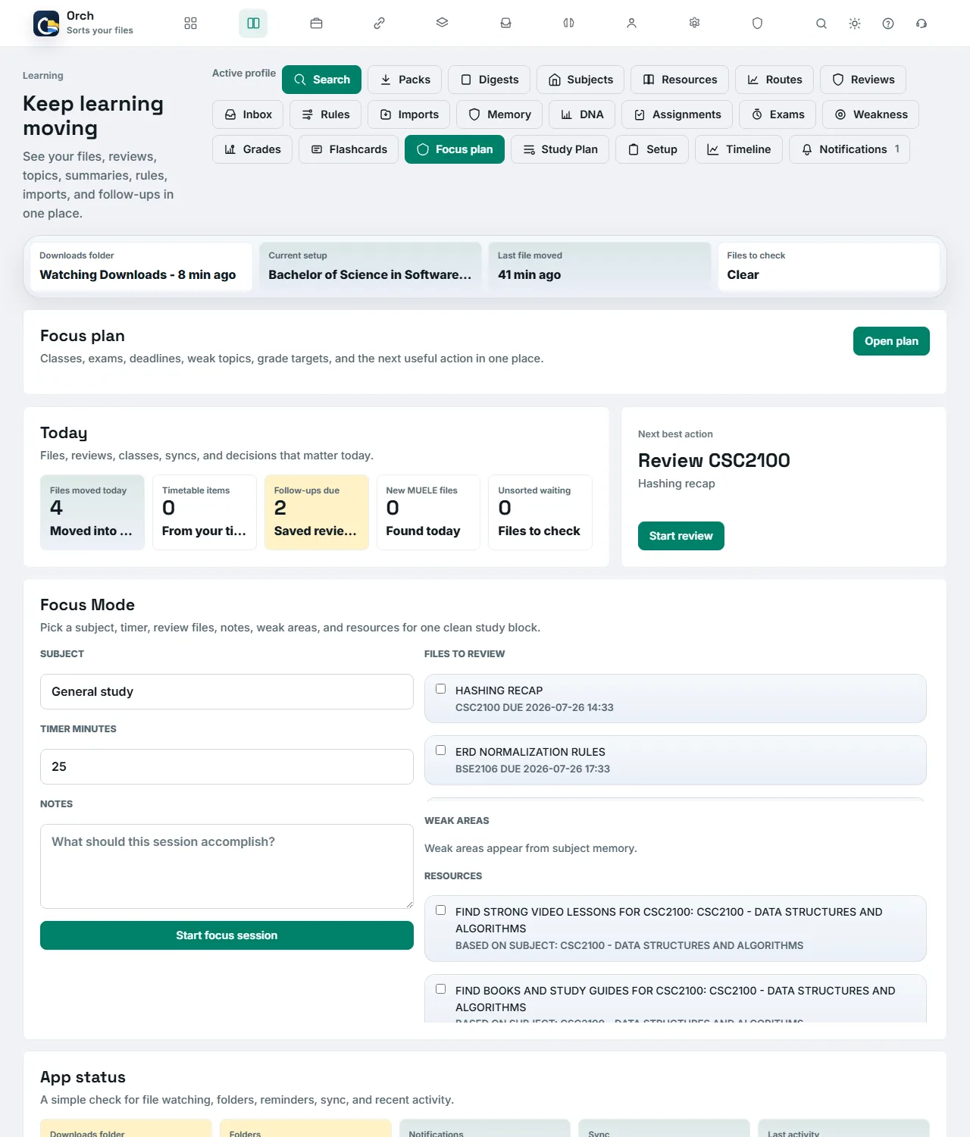Click the chain link icon in top navigation

coord(379,23)
